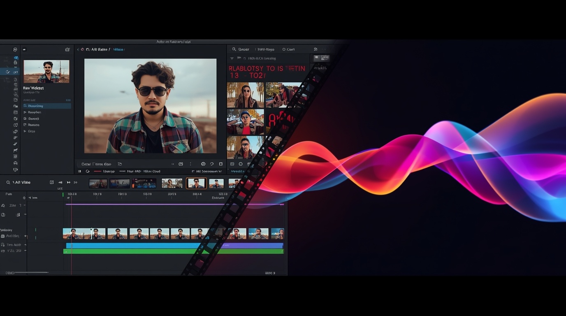Screen dimensions: 566x316
Task: Click the green marker at the timeline ruler start
Action: (x=63, y=195)
